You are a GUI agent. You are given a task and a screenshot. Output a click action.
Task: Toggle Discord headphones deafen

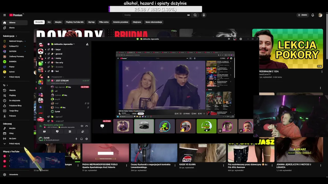coord(81,139)
